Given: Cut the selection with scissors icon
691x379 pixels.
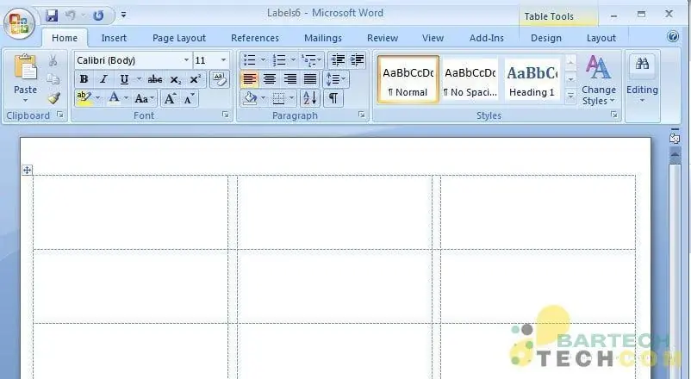Looking at the screenshot, I should [53, 60].
